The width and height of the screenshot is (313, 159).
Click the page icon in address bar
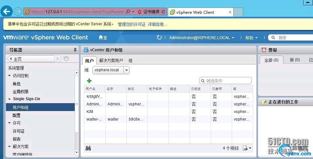click(x=27, y=11)
